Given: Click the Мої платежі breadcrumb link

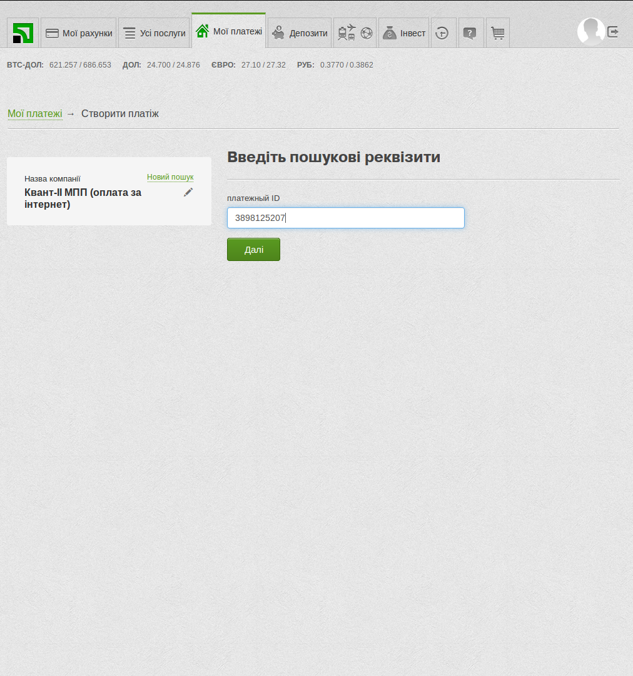Looking at the screenshot, I should tap(35, 114).
